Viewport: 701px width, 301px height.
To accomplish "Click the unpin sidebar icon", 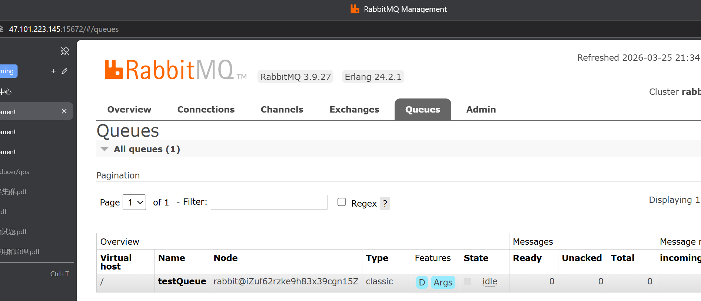I will [x=65, y=51].
